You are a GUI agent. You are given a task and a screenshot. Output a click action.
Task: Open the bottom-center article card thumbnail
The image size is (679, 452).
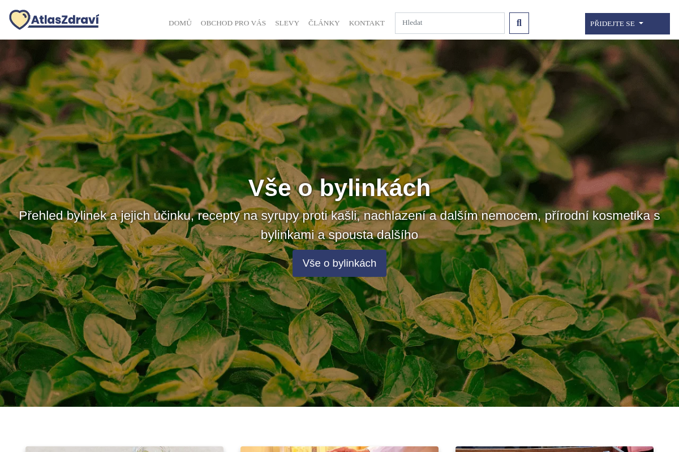click(x=339, y=449)
